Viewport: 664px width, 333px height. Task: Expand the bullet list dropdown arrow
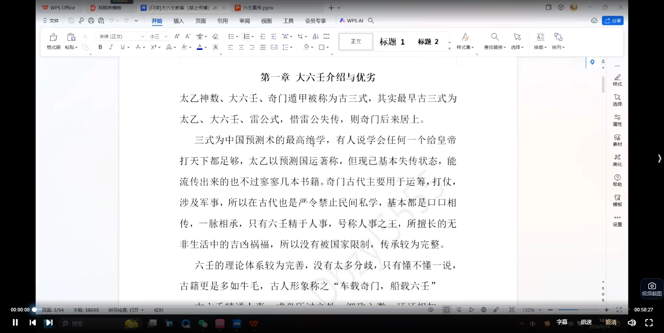point(237,37)
